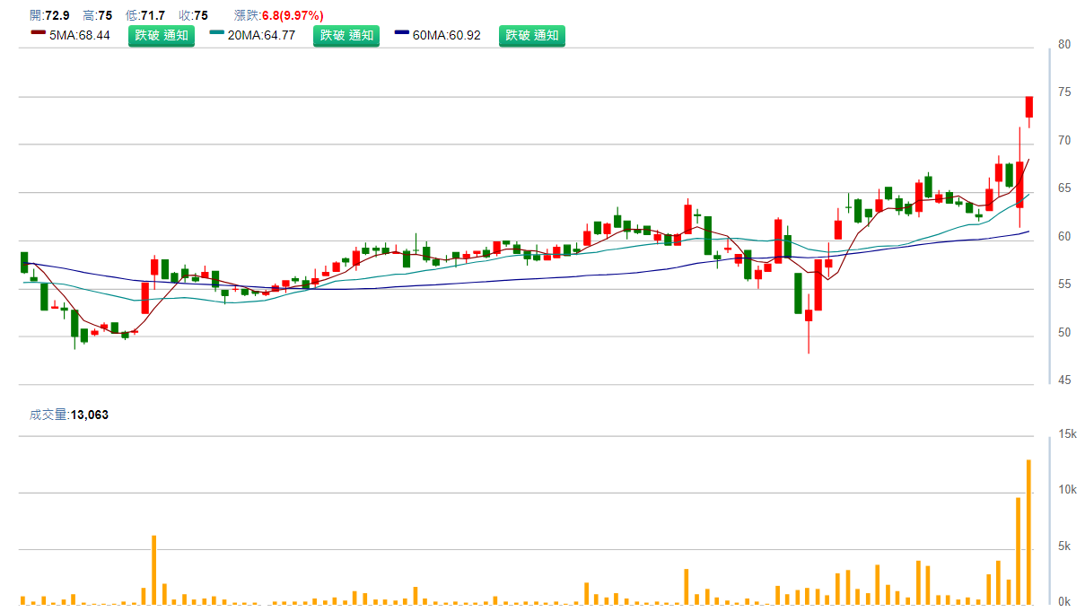This screenshot has height=612, width=1085.
Task: Select the 20MA:64.77 label
Action: [x=261, y=36]
